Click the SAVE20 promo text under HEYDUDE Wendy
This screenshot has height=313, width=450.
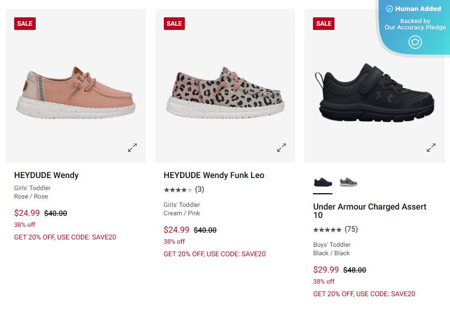[x=65, y=237]
